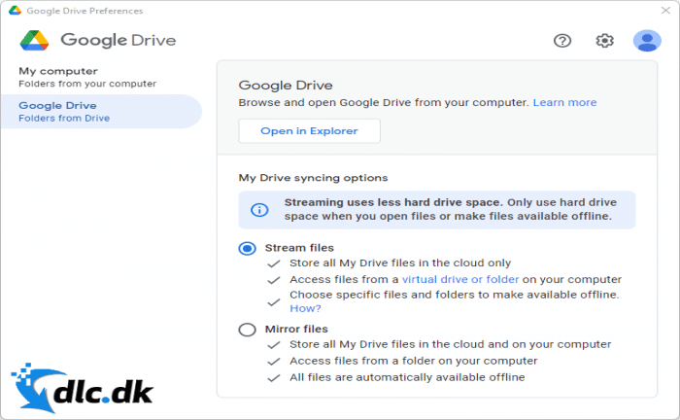Click the Stream files label text
680x420 pixels.
299,248
